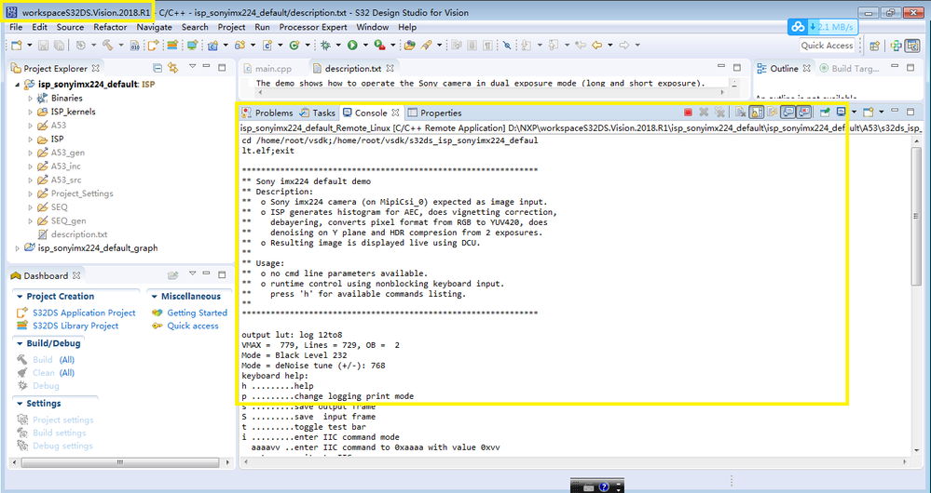931x493 pixels.
Task: Open the Processor Expert menu
Action: point(313,27)
